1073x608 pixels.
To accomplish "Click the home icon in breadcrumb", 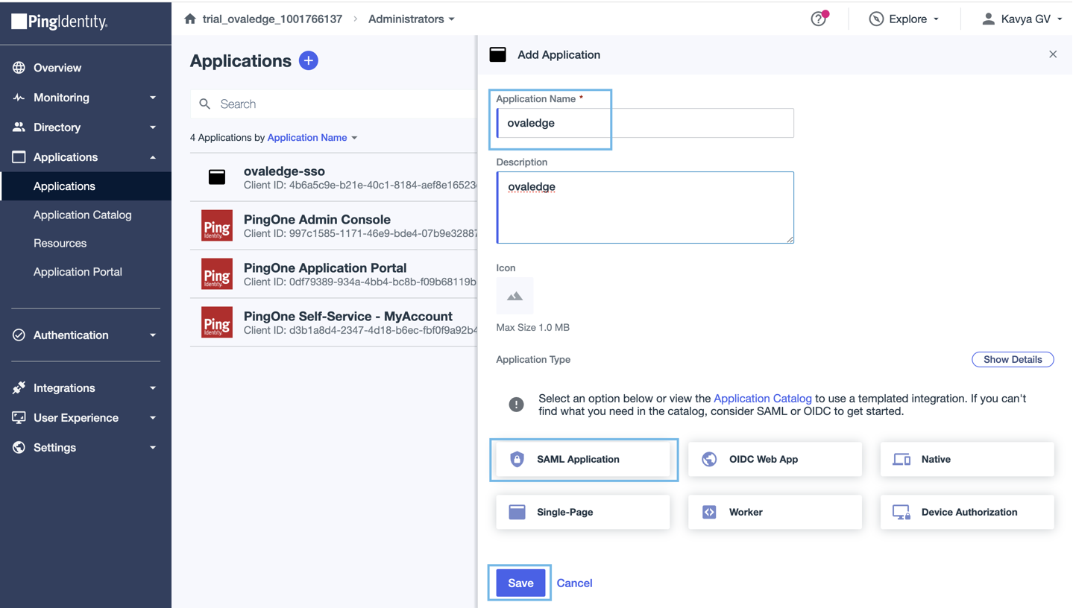I will 190,19.
